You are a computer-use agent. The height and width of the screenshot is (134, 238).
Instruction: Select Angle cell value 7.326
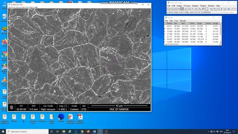click(x=200, y=31)
